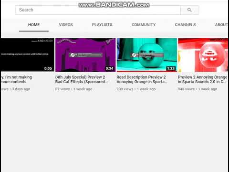229x172 pixels.
Task: Click the "82 views • 1 week ago" text
Action: coord(74,89)
